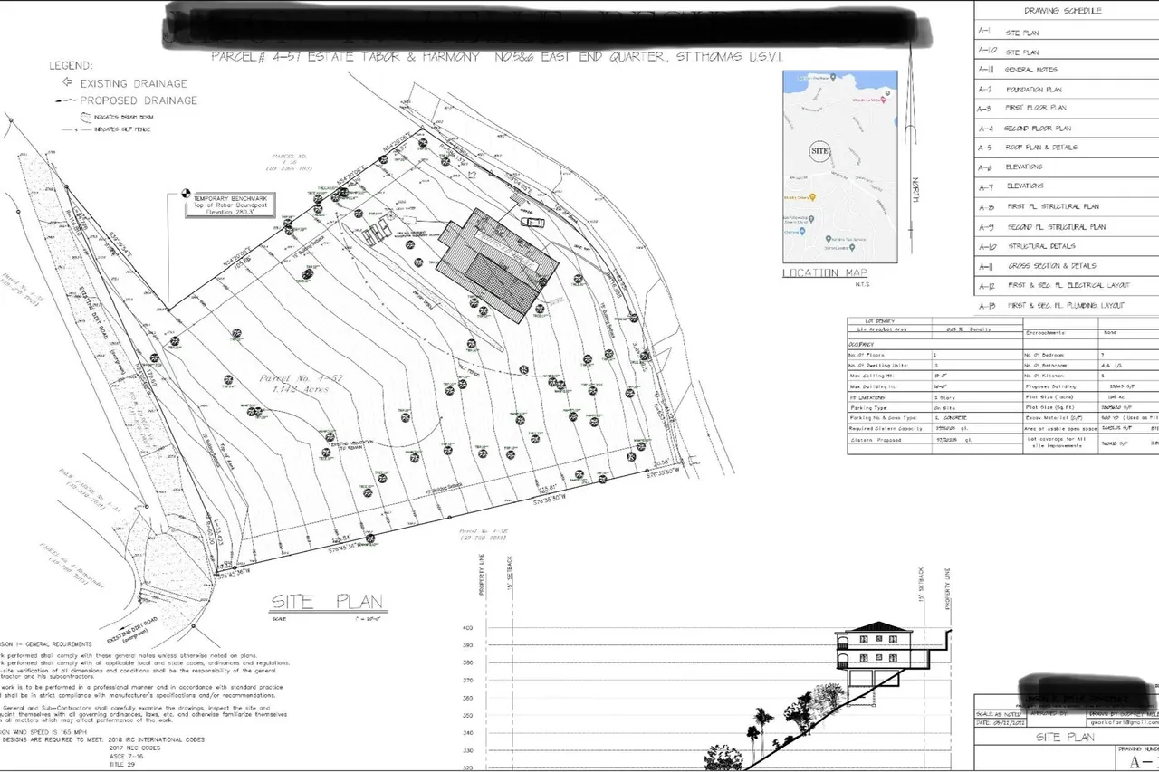Click the brush berm symbol in legend
The width and height of the screenshot is (1159, 772).
[86, 117]
